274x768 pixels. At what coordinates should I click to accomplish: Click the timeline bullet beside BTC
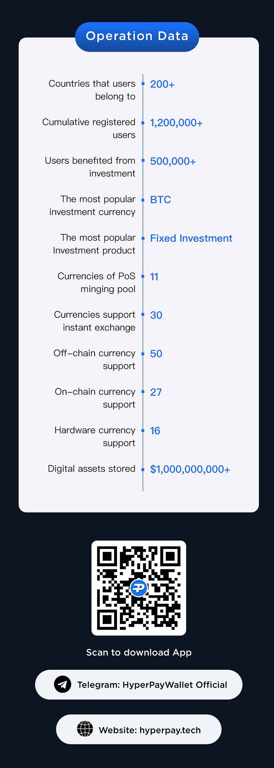(143, 200)
